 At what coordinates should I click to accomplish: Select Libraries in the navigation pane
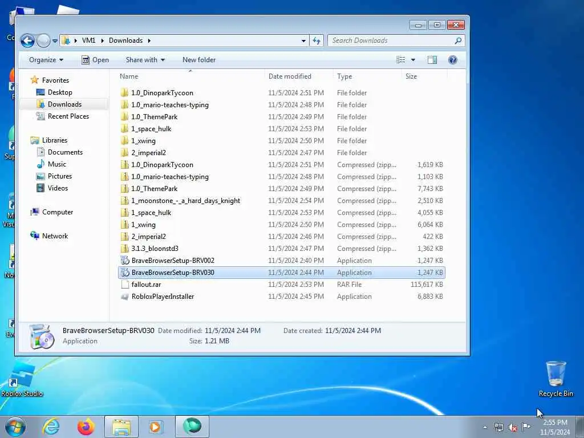[54, 140]
